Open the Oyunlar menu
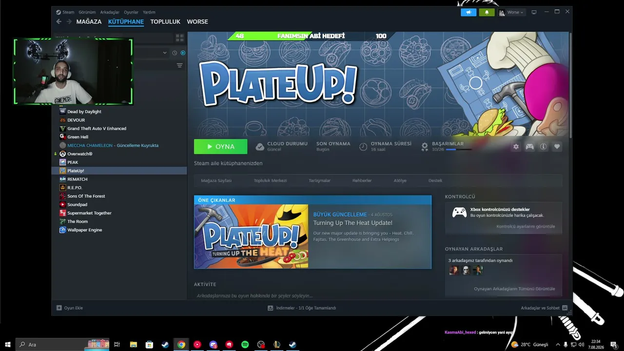The height and width of the screenshot is (351, 624). pos(131,12)
